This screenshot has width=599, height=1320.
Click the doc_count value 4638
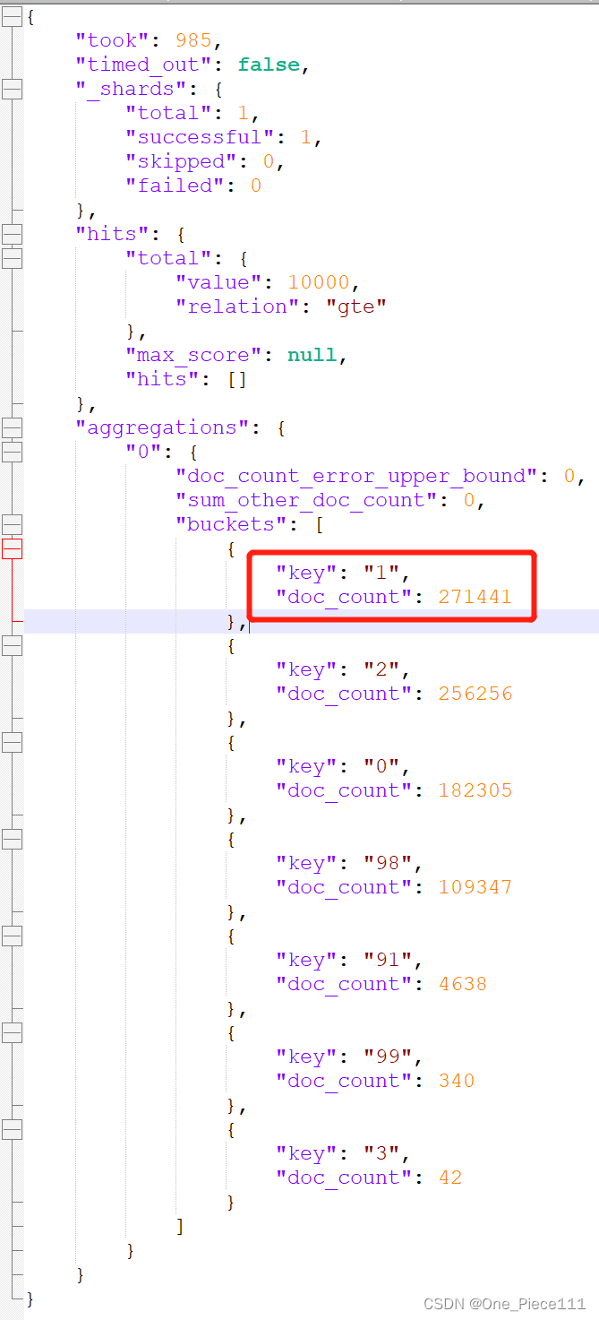tap(462, 984)
